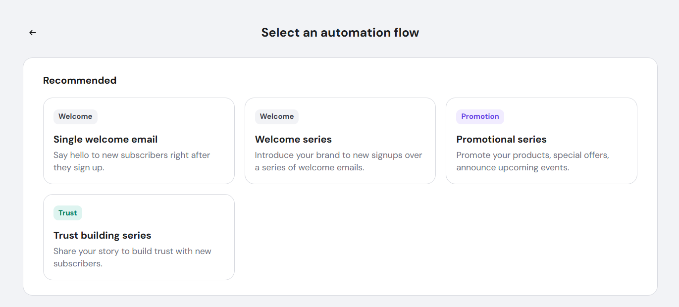
Task: Click the Welcome tag on Welcome series card
Action: 277,116
